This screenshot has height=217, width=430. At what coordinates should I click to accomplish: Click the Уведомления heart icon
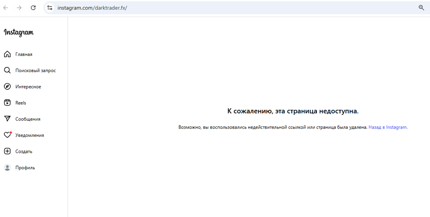pos(8,135)
